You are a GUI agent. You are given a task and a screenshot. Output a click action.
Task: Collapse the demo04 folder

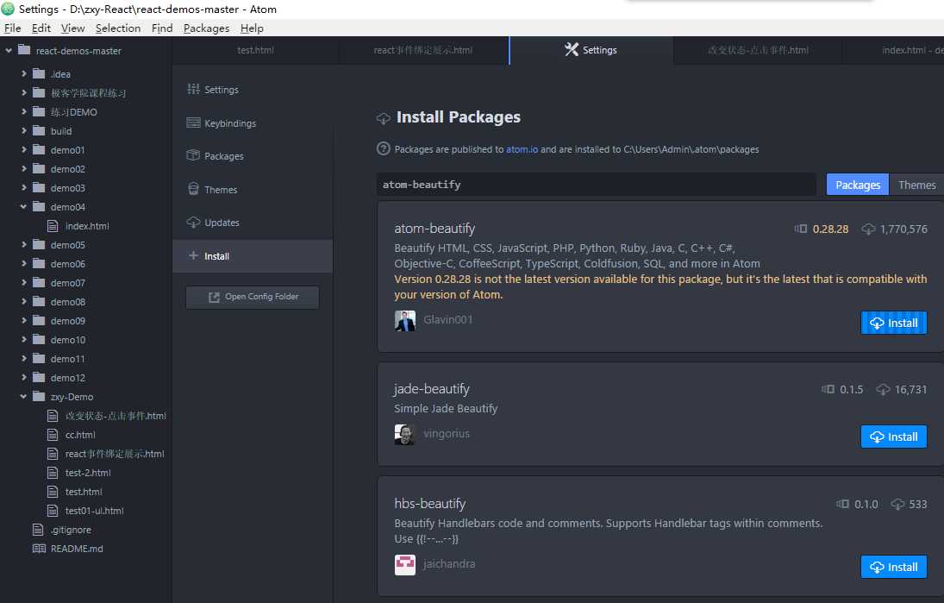click(x=23, y=207)
